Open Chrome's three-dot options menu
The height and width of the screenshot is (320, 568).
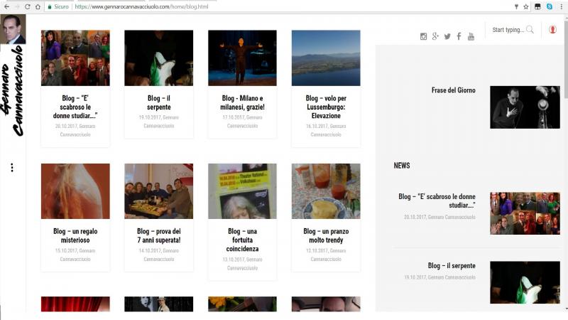click(x=561, y=6)
